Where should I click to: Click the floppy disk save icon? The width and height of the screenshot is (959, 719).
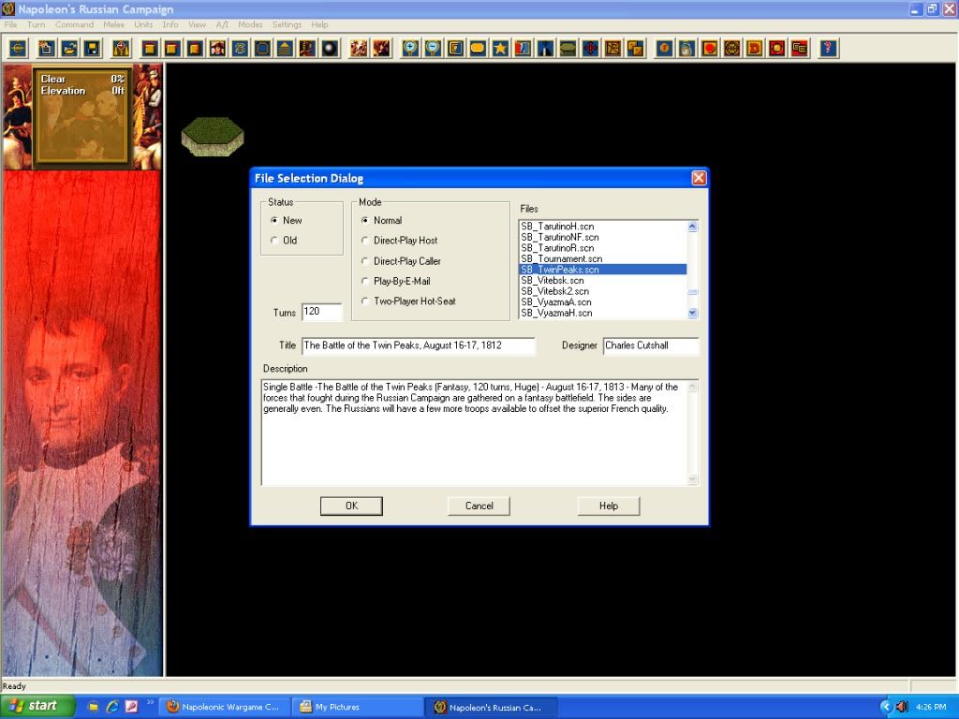(x=93, y=49)
